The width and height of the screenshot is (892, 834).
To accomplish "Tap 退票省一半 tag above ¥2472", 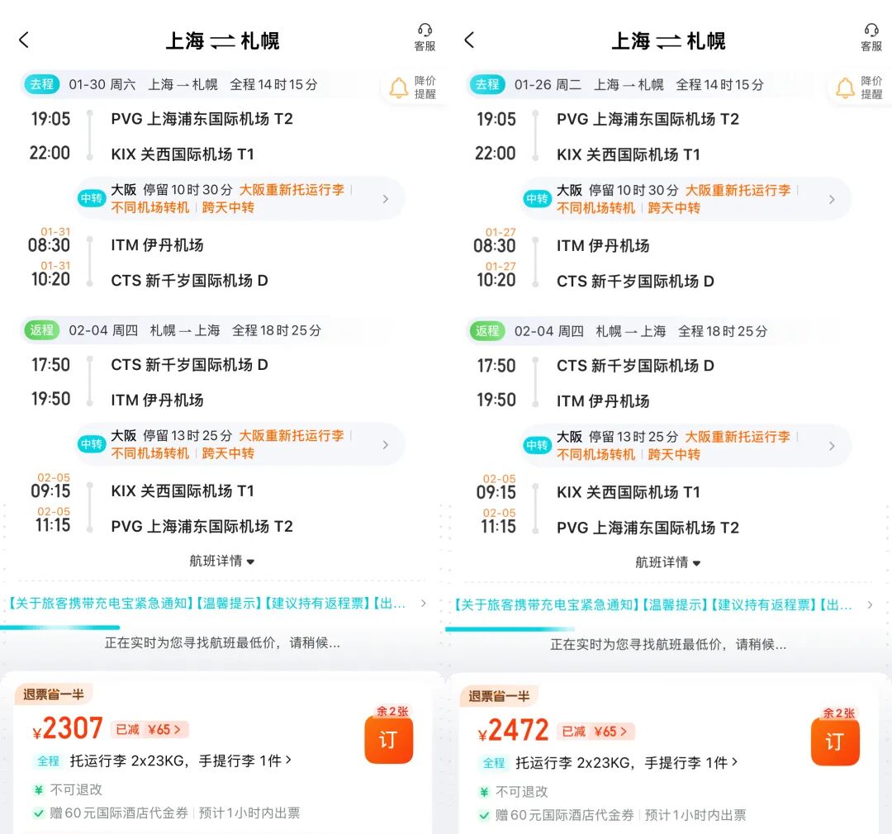I will 499,696.
